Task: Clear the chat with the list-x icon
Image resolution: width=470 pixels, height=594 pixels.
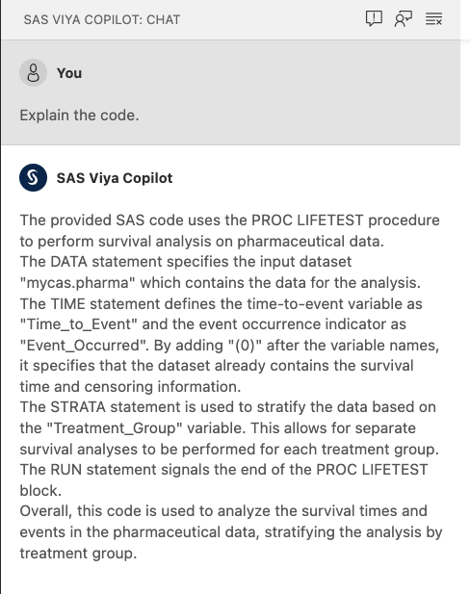Action: [x=433, y=18]
